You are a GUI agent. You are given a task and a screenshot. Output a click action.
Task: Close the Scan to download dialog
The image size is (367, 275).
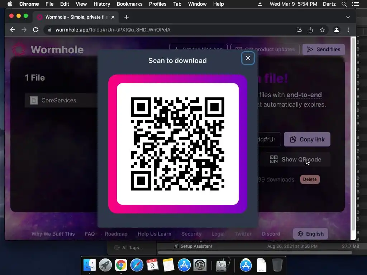pyautogui.click(x=248, y=58)
